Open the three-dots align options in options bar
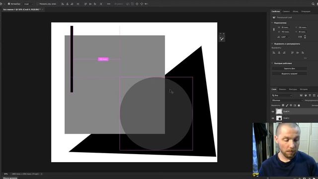This screenshot has height=179, width=318. click(109, 4)
